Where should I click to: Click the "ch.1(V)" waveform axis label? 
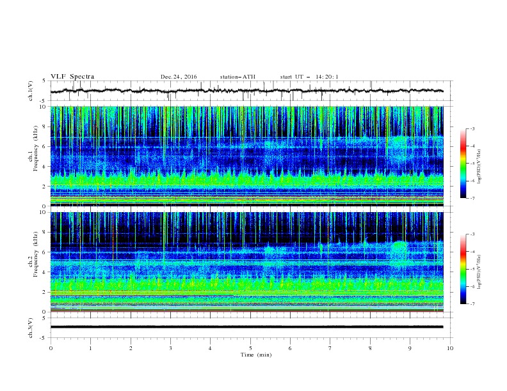click(x=31, y=91)
